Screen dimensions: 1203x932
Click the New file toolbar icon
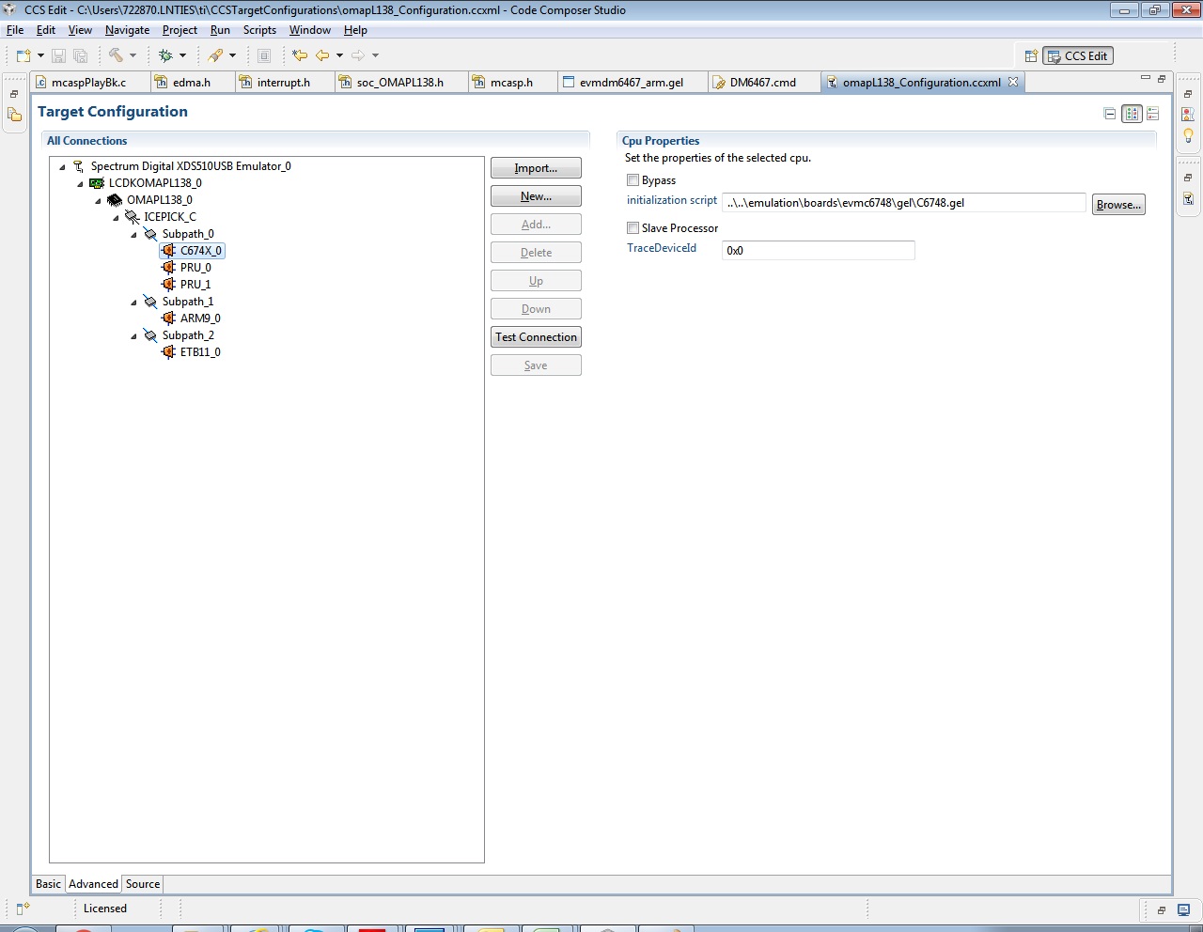click(x=23, y=55)
